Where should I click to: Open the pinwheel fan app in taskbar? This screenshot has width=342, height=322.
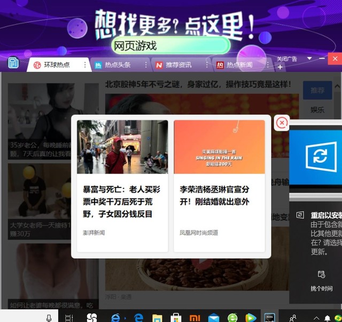coord(91,318)
